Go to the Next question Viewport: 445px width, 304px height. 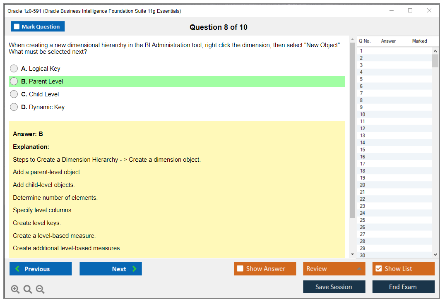[x=111, y=269]
